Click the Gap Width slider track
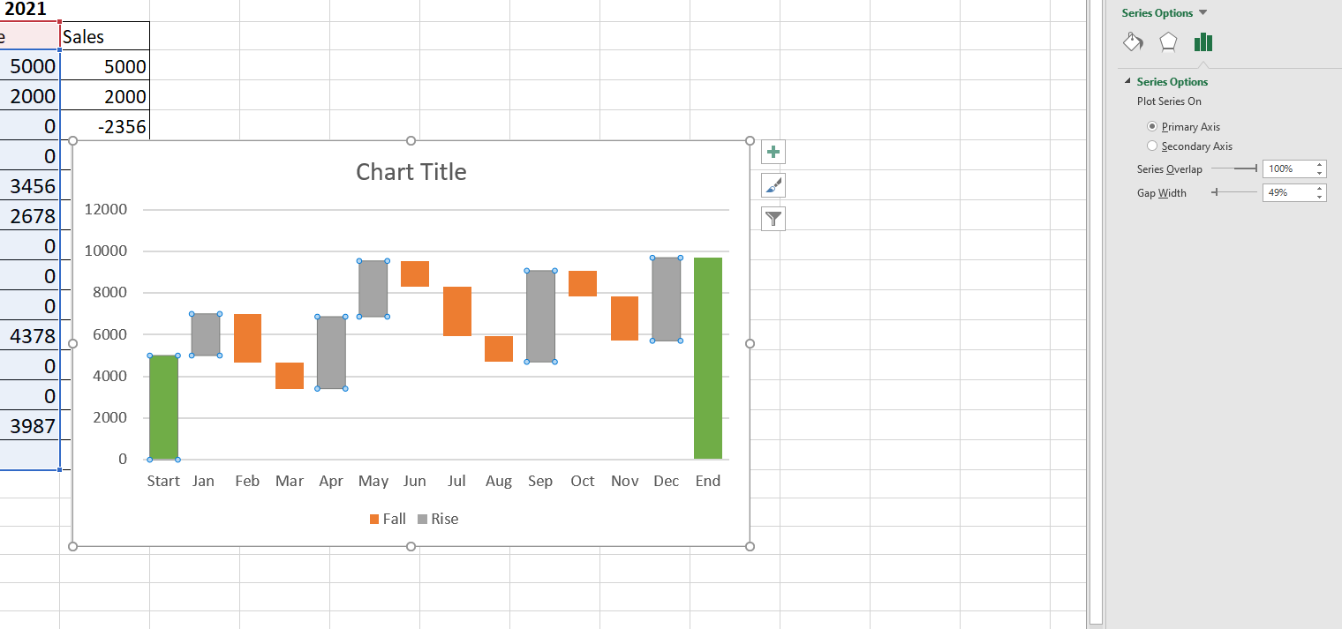The height and width of the screenshot is (629, 1342). click(x=1236, y=192)
